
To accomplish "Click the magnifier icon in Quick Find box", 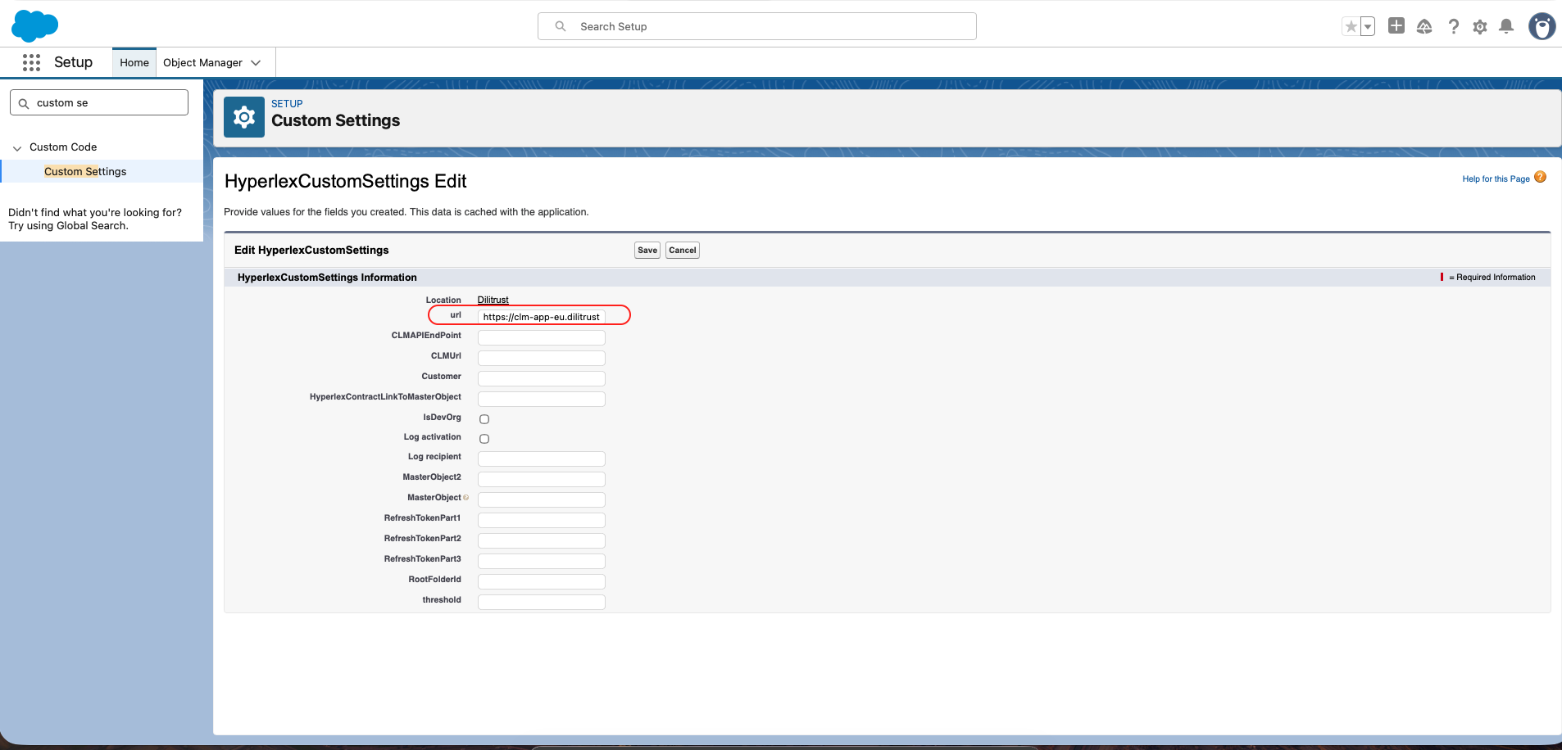I will point(24,103).
